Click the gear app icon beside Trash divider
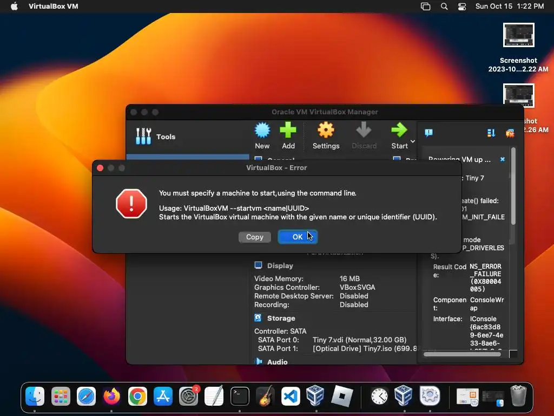The height and width of the screenshot is (416, 554). coord(430,396)
